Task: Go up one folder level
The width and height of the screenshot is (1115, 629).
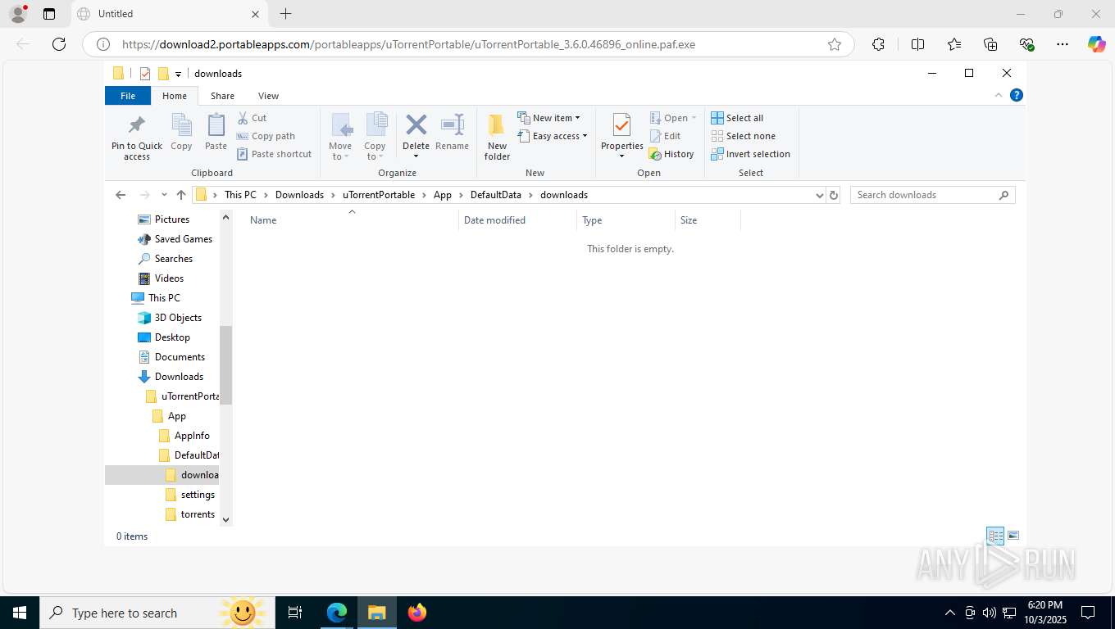Action: click(x=181, y=195)
